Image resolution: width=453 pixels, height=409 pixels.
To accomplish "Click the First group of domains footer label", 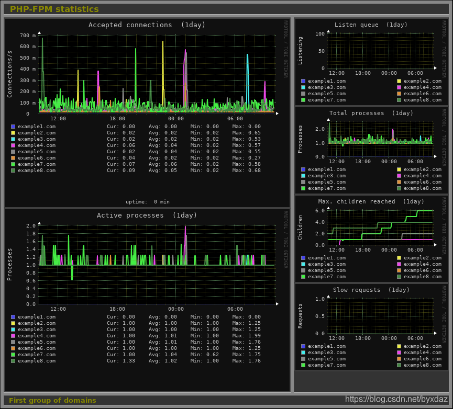I will coord(52,400).
